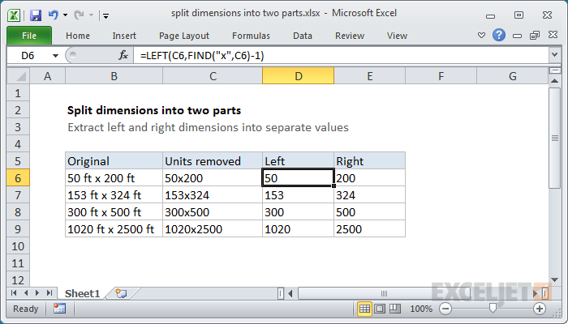Click the Excel application icon in title bar

tap(14, 15)
